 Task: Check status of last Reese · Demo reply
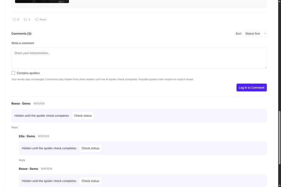coord(90,181)
